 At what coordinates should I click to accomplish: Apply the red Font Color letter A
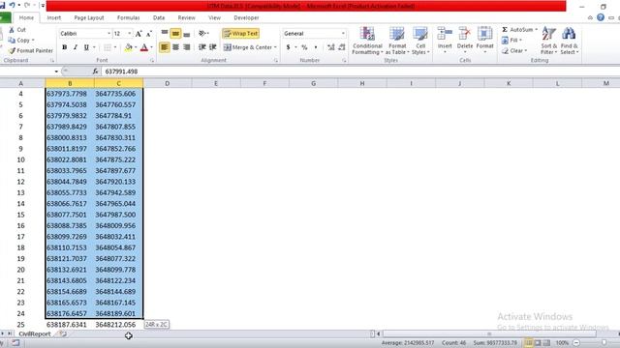click(x=144, y=47)
